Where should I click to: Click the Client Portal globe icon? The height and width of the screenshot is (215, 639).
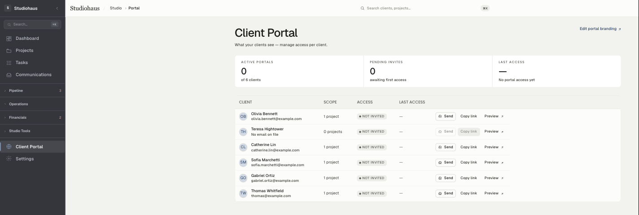9,146
